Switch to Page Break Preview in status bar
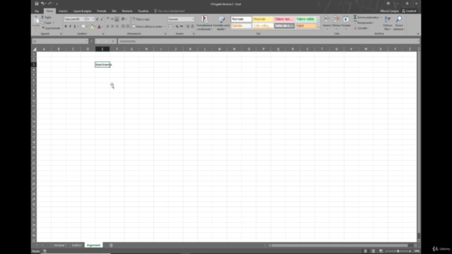Viewport: 452px width, 254px height. pyautogui.click(x=381, y=251)
